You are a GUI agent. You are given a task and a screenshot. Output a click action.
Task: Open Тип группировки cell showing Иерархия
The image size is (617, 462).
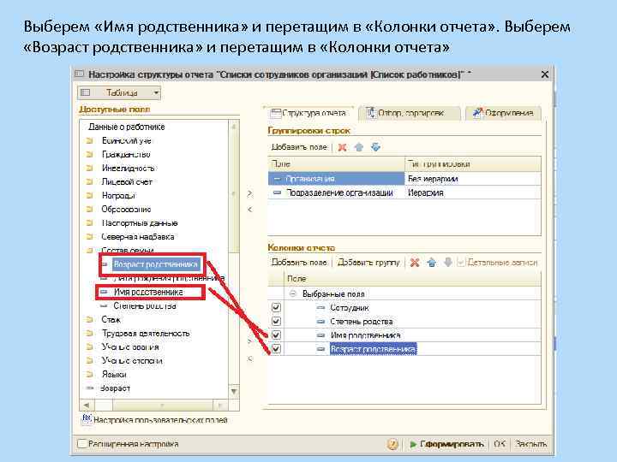(x=472, y=192)
